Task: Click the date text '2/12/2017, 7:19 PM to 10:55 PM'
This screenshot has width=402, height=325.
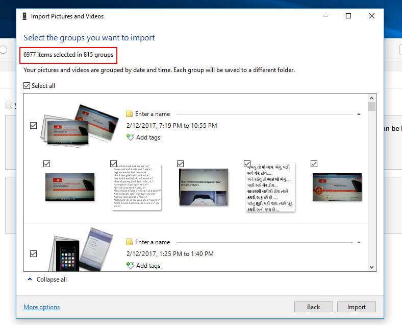Action: tap(171, 126)
